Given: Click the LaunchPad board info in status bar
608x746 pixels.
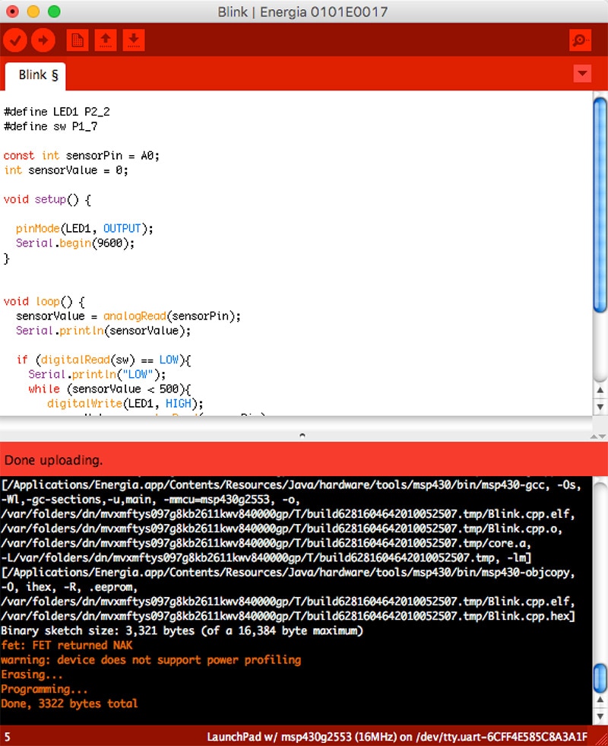Looking at the screenshot, I should pyautogui.click(x=397, y=736).
